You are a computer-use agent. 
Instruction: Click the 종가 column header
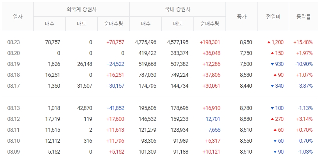coord(241,17)
